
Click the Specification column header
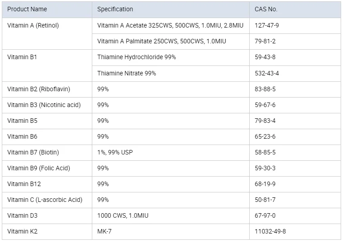pyautogui.click(x=115, y=9)
